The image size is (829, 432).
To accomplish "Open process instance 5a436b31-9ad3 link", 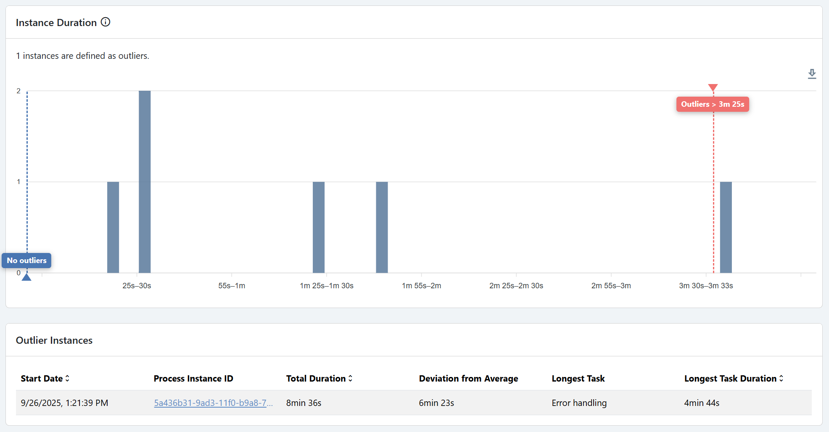I will 213,403.
